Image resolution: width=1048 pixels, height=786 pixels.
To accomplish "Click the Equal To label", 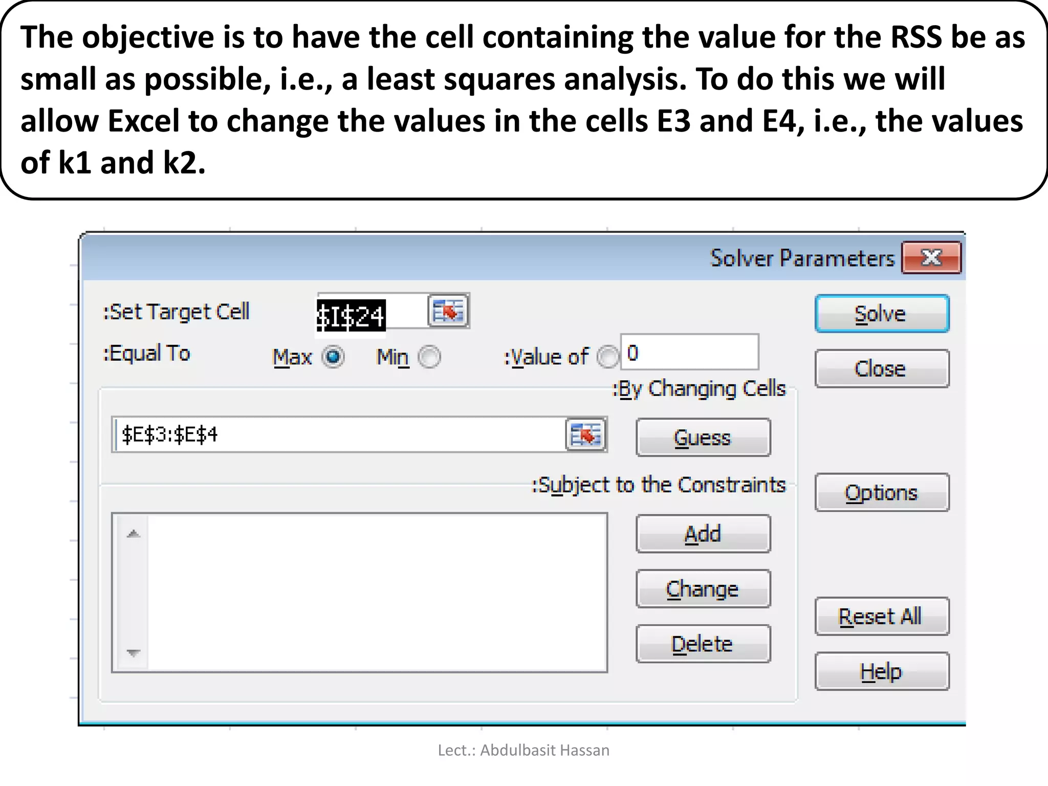I will coord(147,353).
